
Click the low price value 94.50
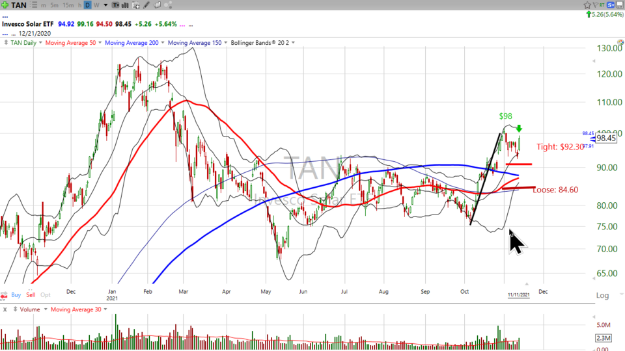(104, 24)
